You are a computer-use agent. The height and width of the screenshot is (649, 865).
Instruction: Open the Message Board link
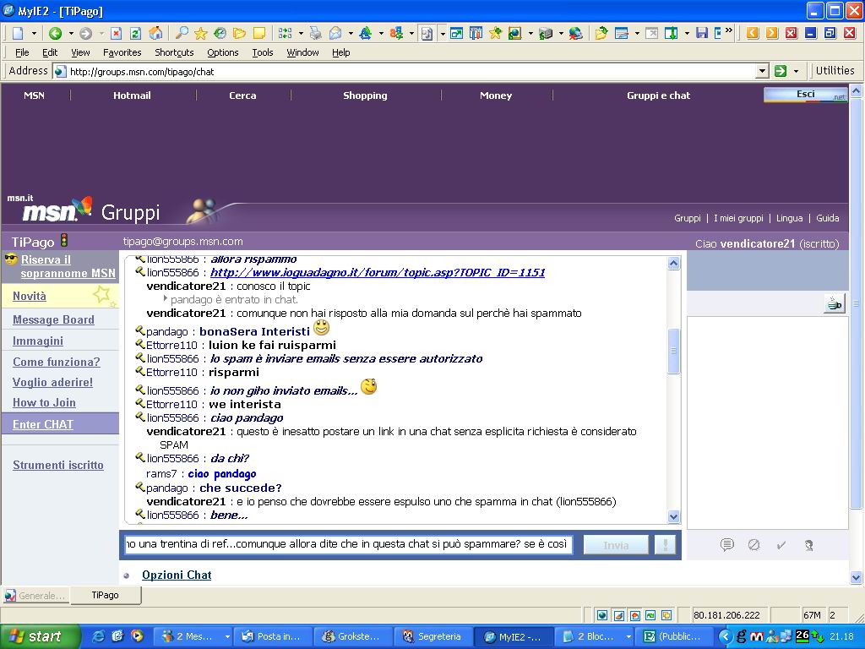point(53,319)
